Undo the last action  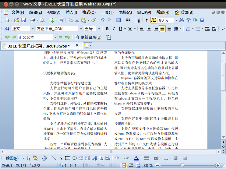[102, 20]
